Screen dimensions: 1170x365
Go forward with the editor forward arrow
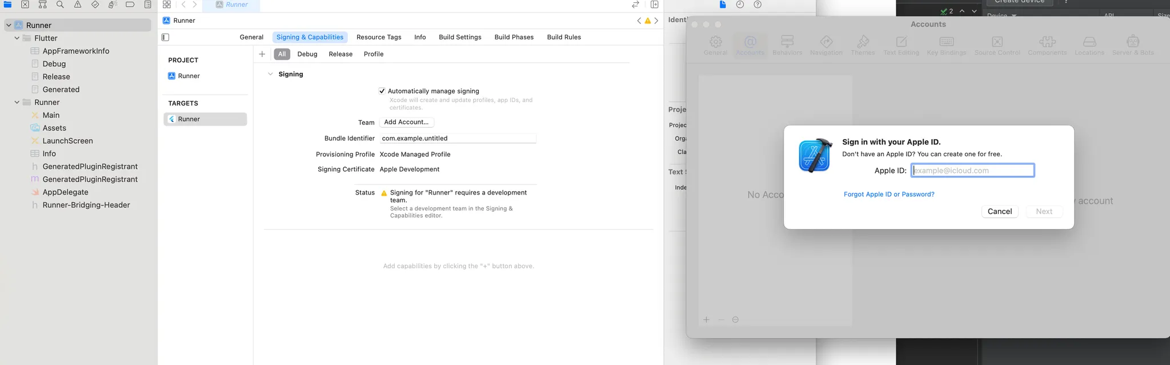point(195,5)
